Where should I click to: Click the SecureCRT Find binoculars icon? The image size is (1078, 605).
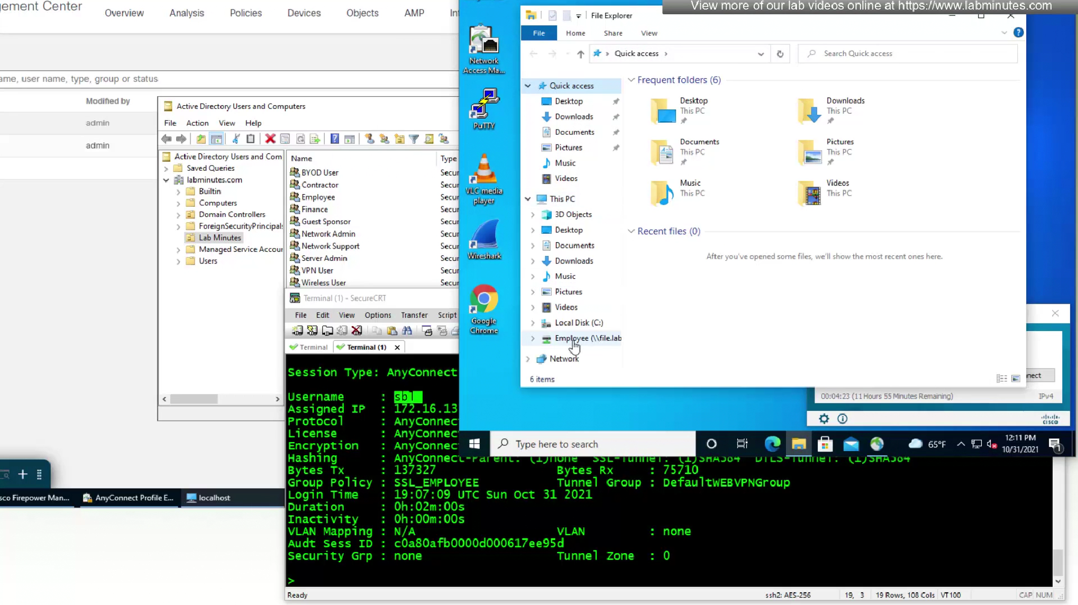407,331
